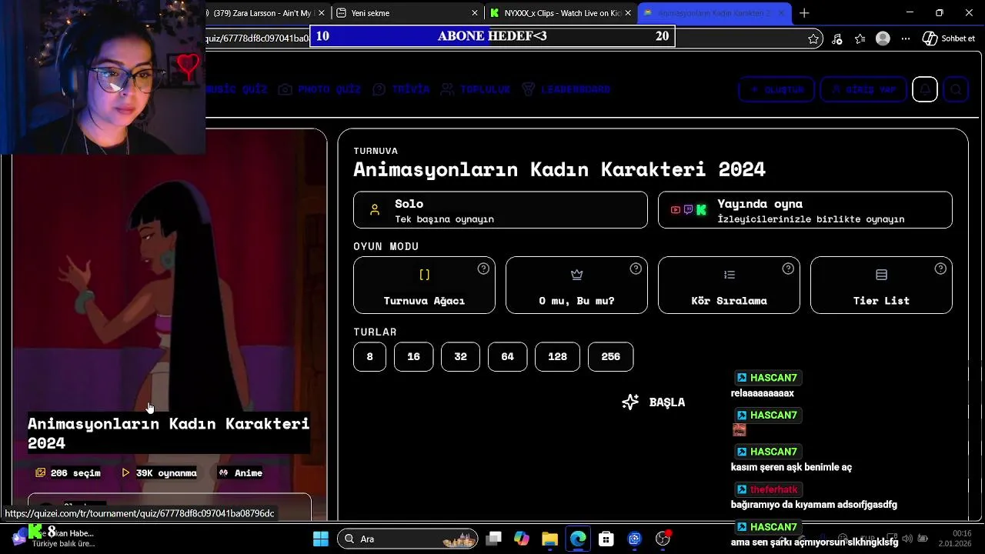Image resolution: width=985 pixels, height=554 pixels.
Task: Click the 206 seçim stat
Action: pyautogui.click(x=68, y=472)
